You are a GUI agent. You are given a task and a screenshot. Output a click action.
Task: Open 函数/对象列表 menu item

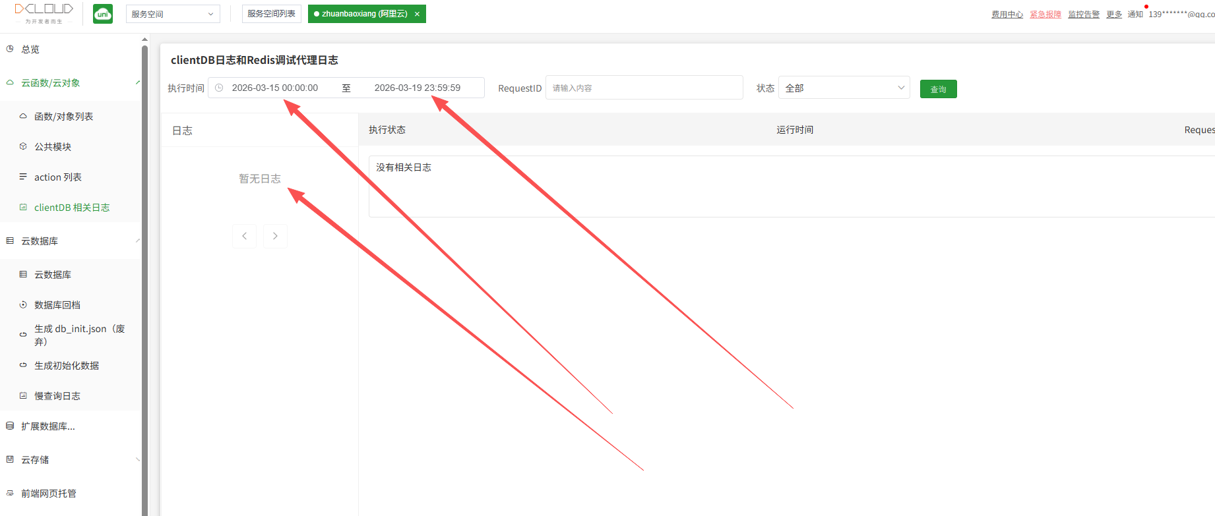[x=63, y=117]
